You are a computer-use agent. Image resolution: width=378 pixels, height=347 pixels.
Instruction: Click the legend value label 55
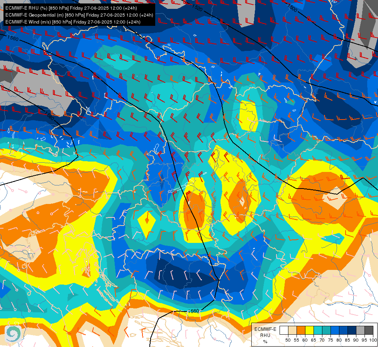(x=296, y=340)
